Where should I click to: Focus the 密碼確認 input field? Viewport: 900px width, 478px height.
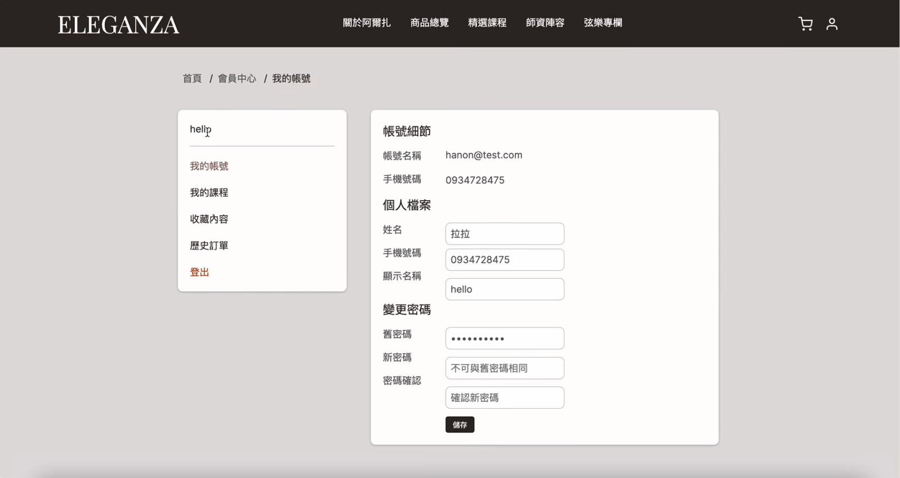click(x=505, y=398)
